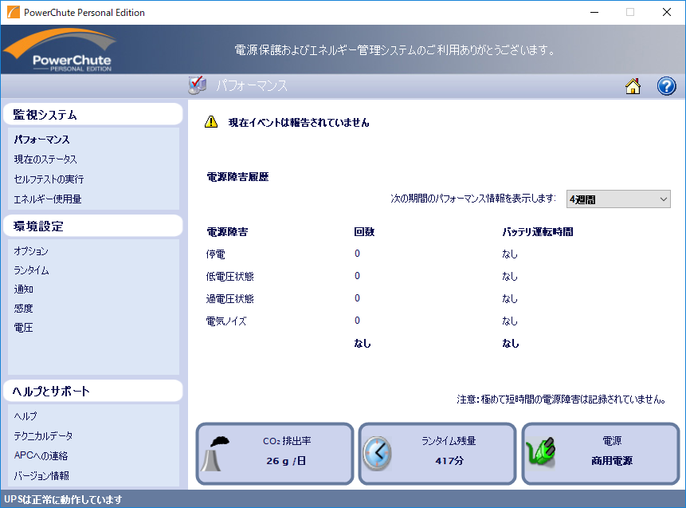Click the ヘルプとサポート section header
This screenshot has height=508, width=686.
point(92,391)
